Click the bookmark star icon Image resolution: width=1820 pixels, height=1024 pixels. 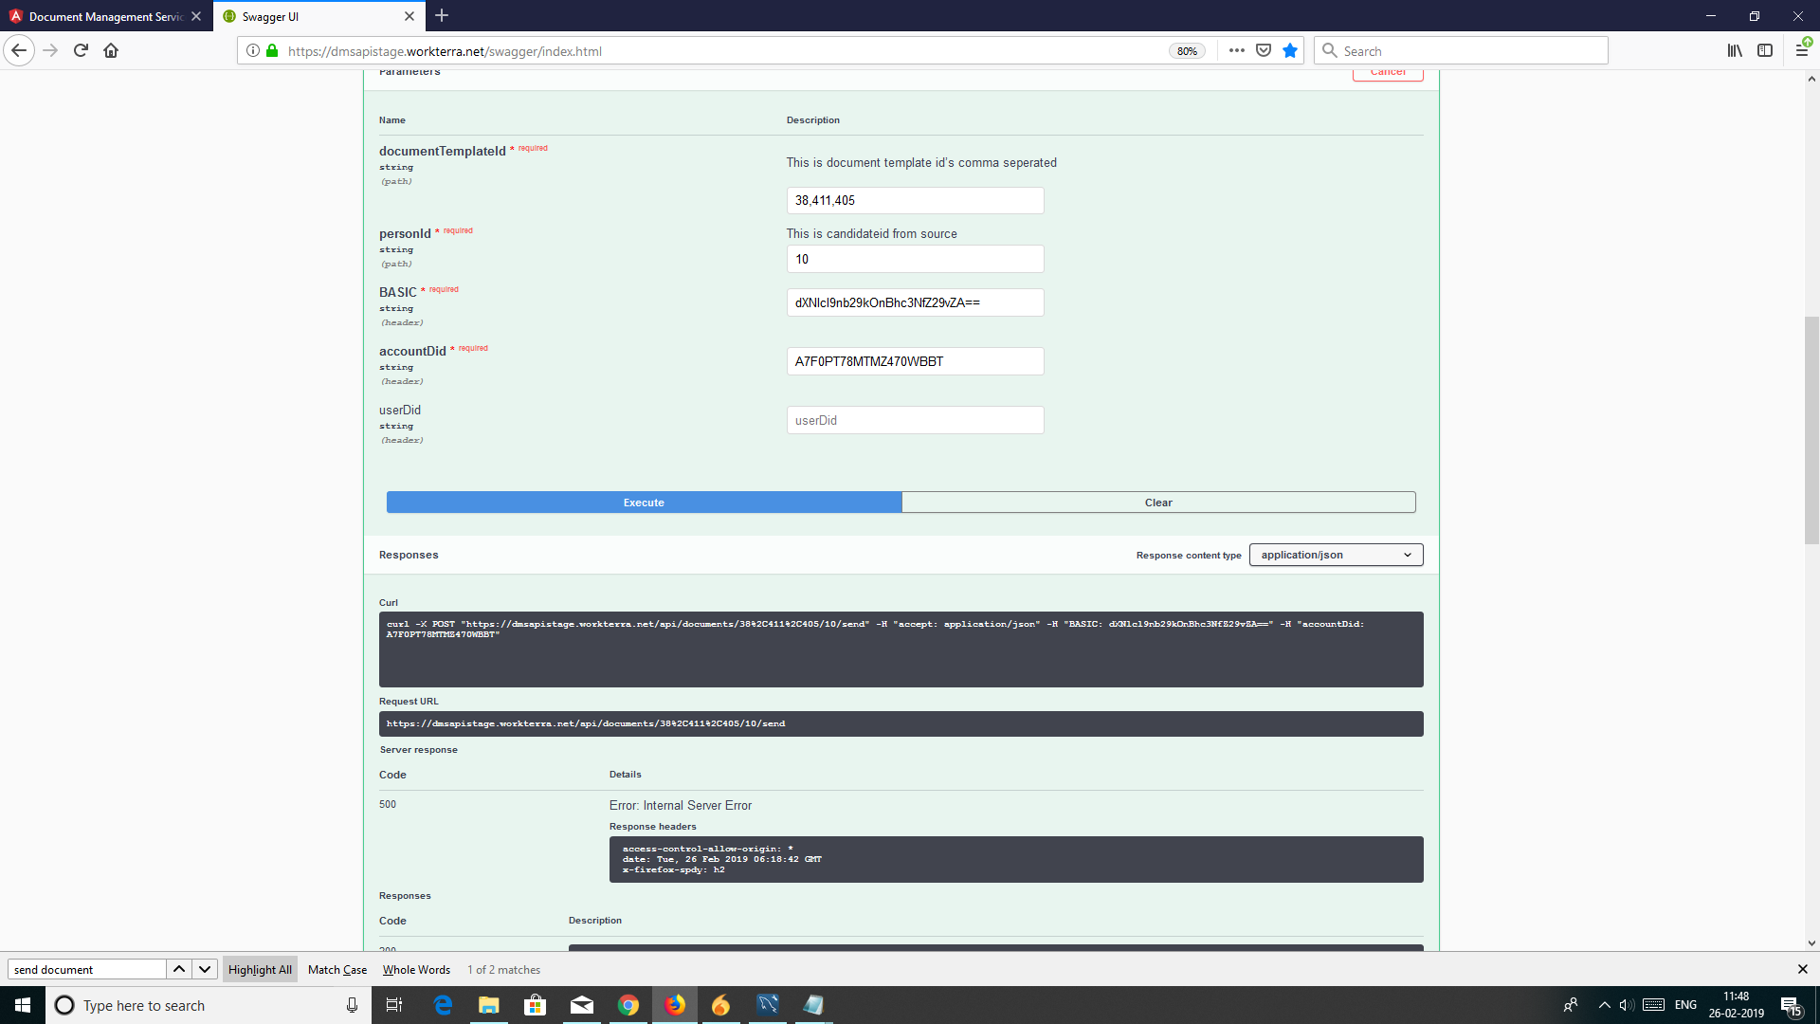click(1290, 51)
